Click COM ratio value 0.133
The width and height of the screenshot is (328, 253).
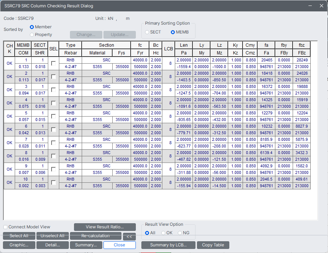click(x=23, y=67)
